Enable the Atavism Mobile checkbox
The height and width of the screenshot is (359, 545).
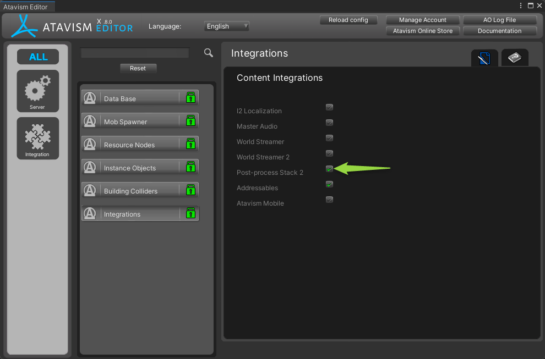point(329,200)
